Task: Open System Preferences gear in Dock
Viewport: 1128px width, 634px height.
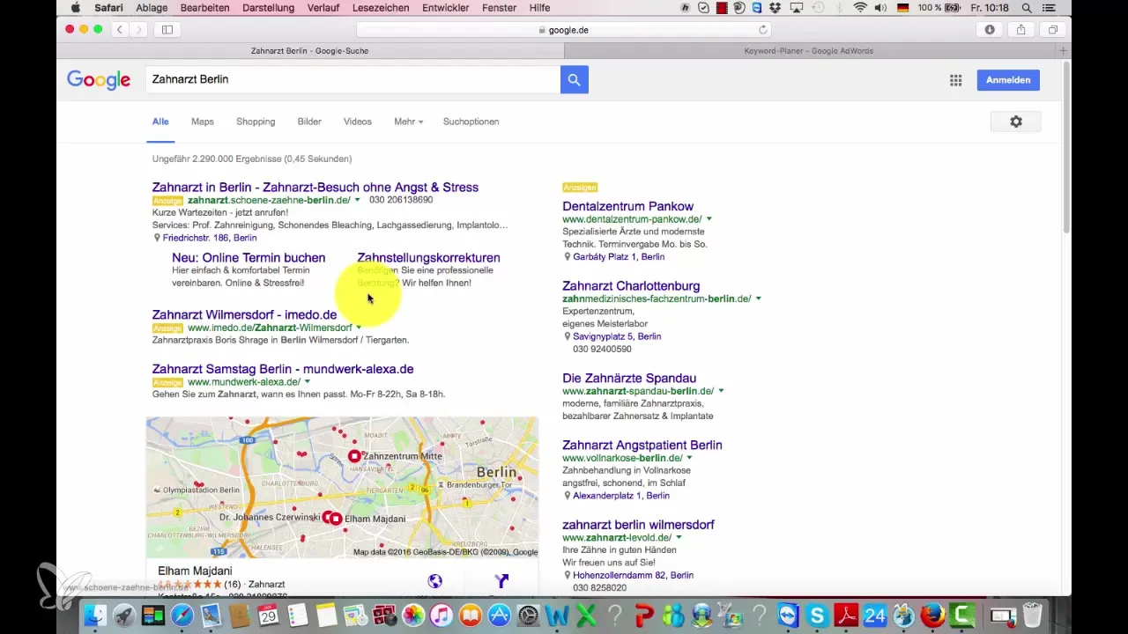Action: pyautogui.click(x=528, y=615)
